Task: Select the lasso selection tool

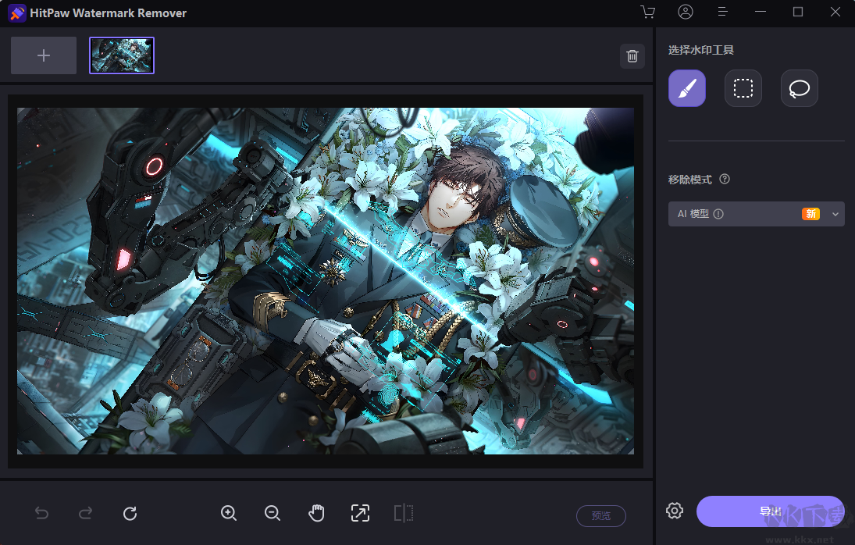Action: tap(800, 88)
